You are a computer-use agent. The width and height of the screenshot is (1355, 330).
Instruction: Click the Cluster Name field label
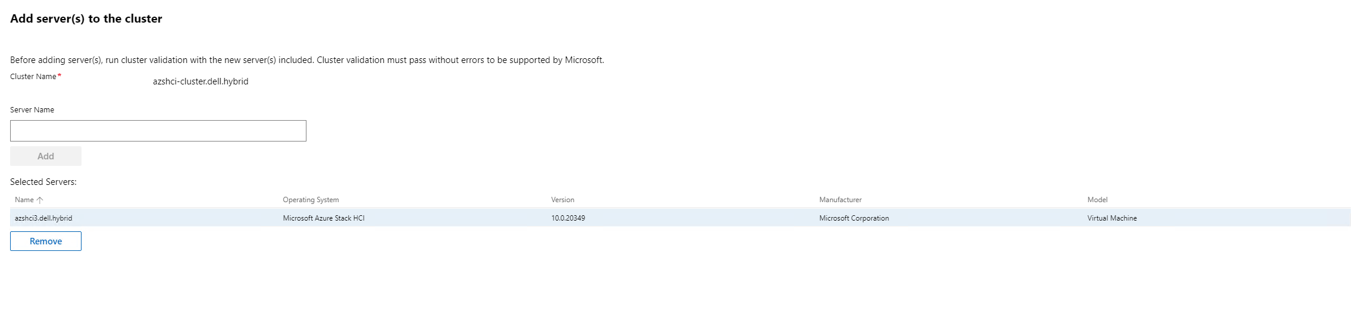(33, 77)
